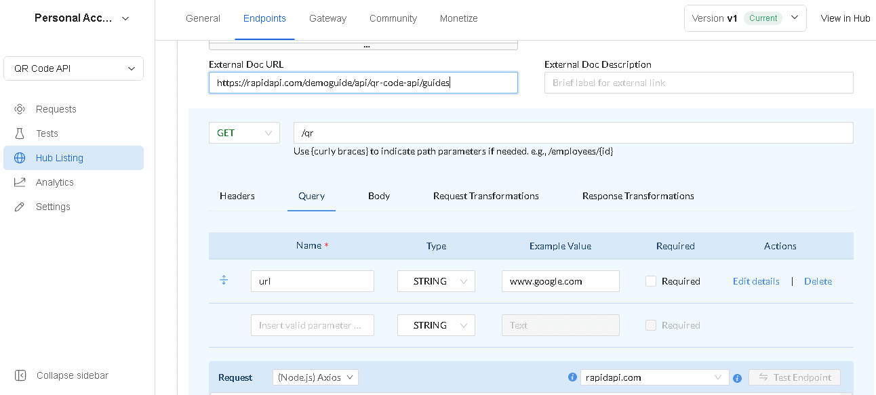
Task: Click the Tests flask icon
Action: coord(20,133)
